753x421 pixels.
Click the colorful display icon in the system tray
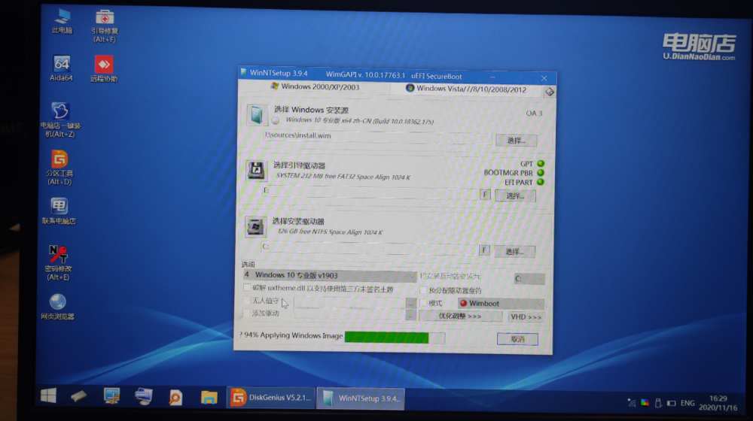pyautogui.click(x=645, y=403)
